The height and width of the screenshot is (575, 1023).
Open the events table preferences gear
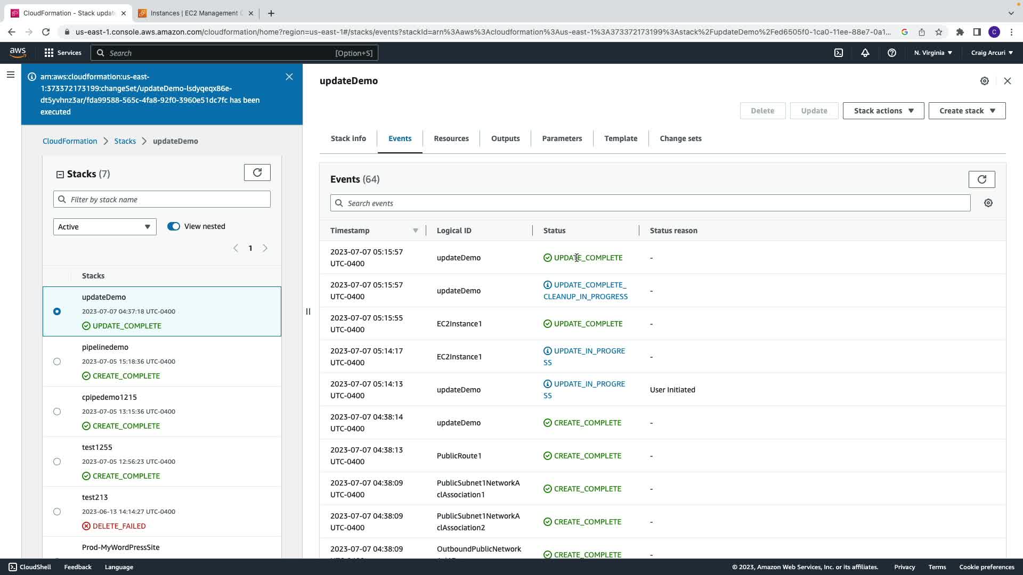(x=988, y=203)
